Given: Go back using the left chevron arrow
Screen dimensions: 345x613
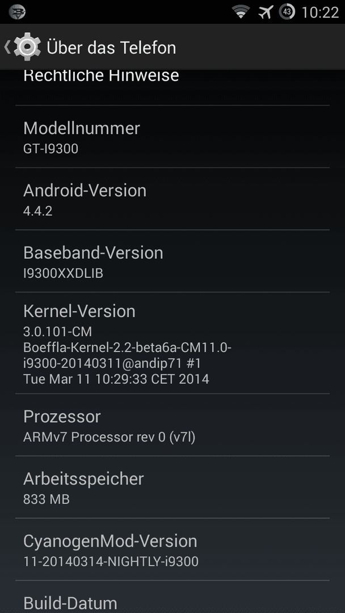Looking at the screenshot, I should (7, 47).
